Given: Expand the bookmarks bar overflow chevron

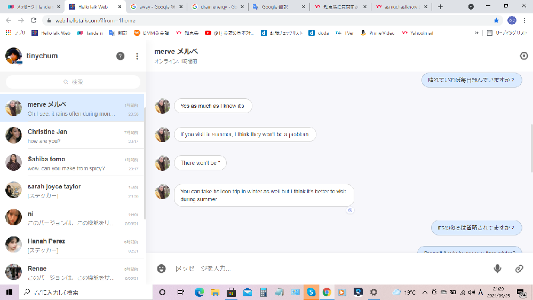Looking at the screenshot, I should point(476,33).
